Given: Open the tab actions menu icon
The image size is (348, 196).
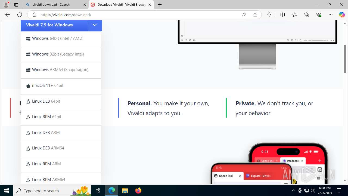Looking at the screenshot, I should [x=16, y=5].
